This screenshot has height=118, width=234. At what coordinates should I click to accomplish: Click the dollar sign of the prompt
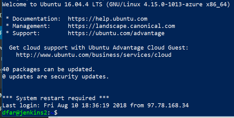56,113
